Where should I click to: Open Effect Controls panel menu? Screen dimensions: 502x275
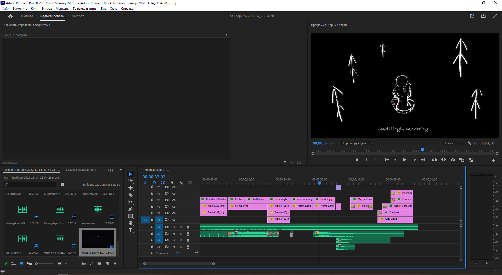(54, 25)
